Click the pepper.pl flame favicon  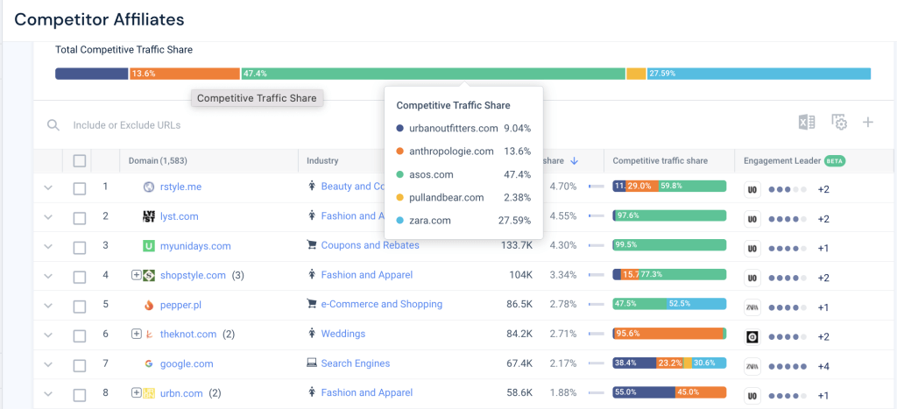tap(149, 305)
